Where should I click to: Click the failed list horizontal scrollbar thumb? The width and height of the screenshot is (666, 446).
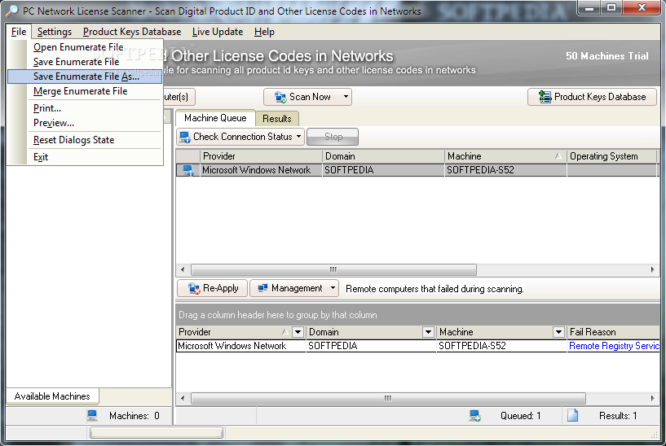(388, 398)
